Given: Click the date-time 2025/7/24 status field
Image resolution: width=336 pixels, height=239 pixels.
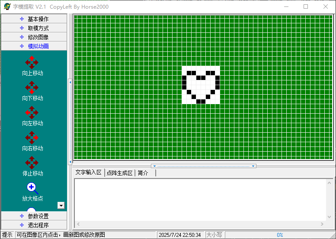Looking at the screenshot, I should (x=181, y=235).
